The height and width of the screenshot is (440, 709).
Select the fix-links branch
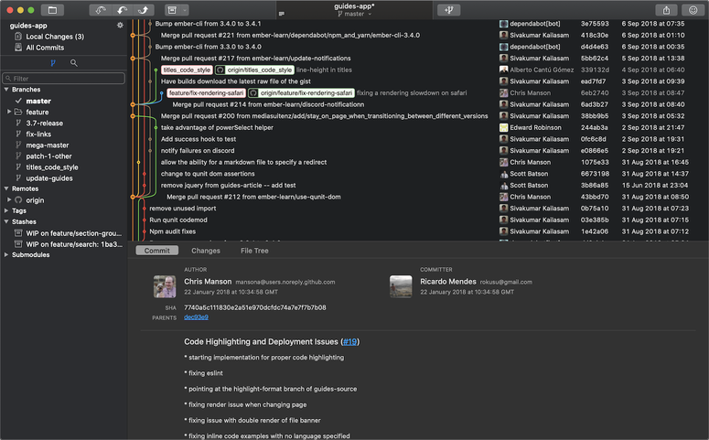click(38, 134)
